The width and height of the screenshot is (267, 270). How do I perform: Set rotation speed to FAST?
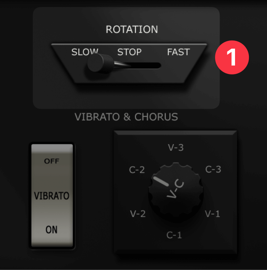[x=178, y=52]
